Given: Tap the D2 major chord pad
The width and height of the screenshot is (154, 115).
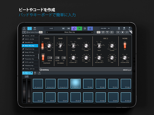Looking at the screenshot, I should 126,84.
